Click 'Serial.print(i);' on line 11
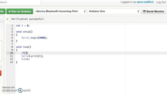167x94 pixels. [32, 56]
